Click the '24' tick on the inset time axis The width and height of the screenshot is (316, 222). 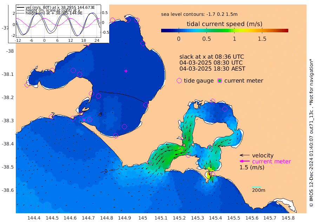(x=97, y=40)
